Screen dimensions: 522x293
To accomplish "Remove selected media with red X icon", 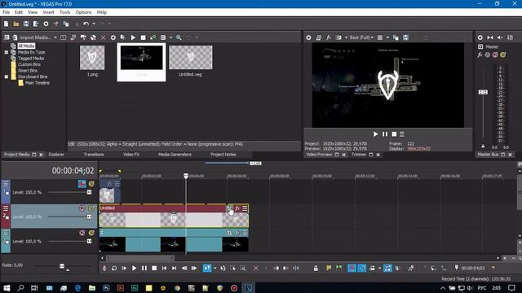I will (x=104, y=37).
